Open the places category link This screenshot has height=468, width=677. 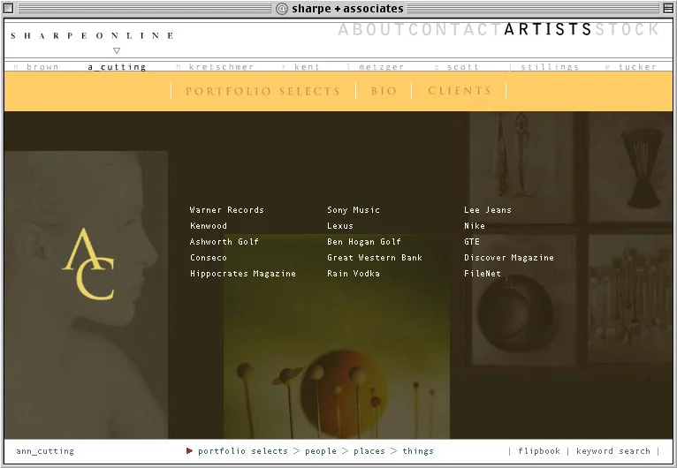point(369,451)
